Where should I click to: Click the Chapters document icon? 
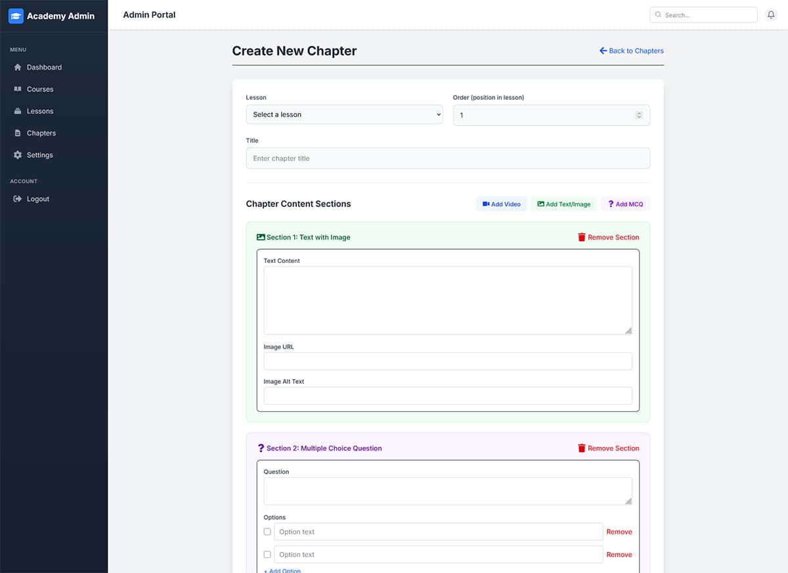coord(18,133)
